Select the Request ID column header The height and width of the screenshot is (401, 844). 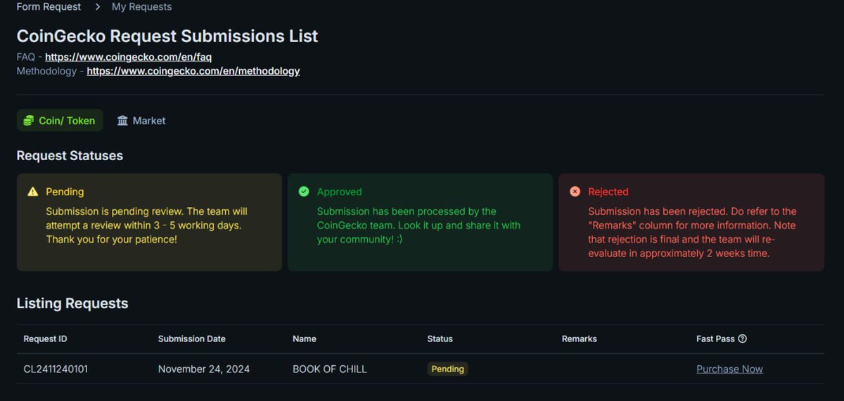(x=45, y=338)
